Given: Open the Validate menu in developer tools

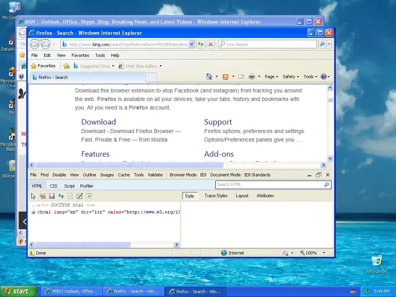Looking at the screenshot, I should click(155, 175).
